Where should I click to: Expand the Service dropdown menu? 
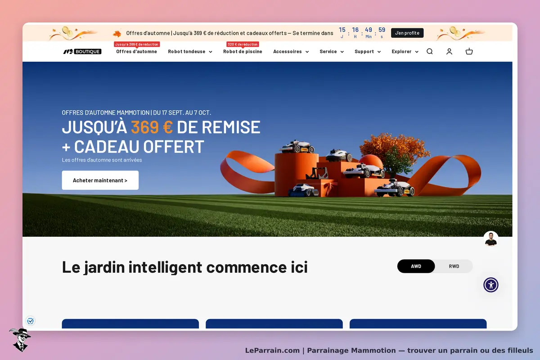pyautogui.click(x=332, y=52)
